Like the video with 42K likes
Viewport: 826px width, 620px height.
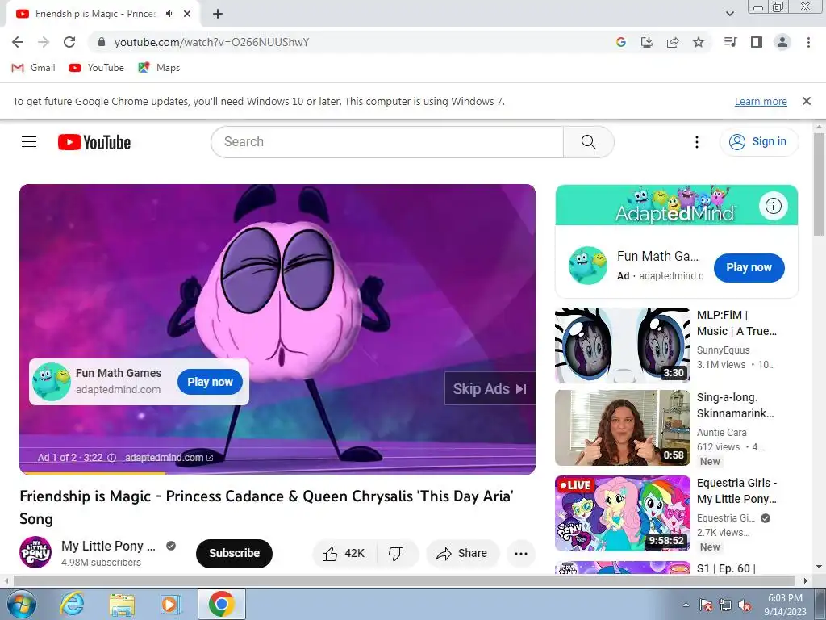click(344, 553)
